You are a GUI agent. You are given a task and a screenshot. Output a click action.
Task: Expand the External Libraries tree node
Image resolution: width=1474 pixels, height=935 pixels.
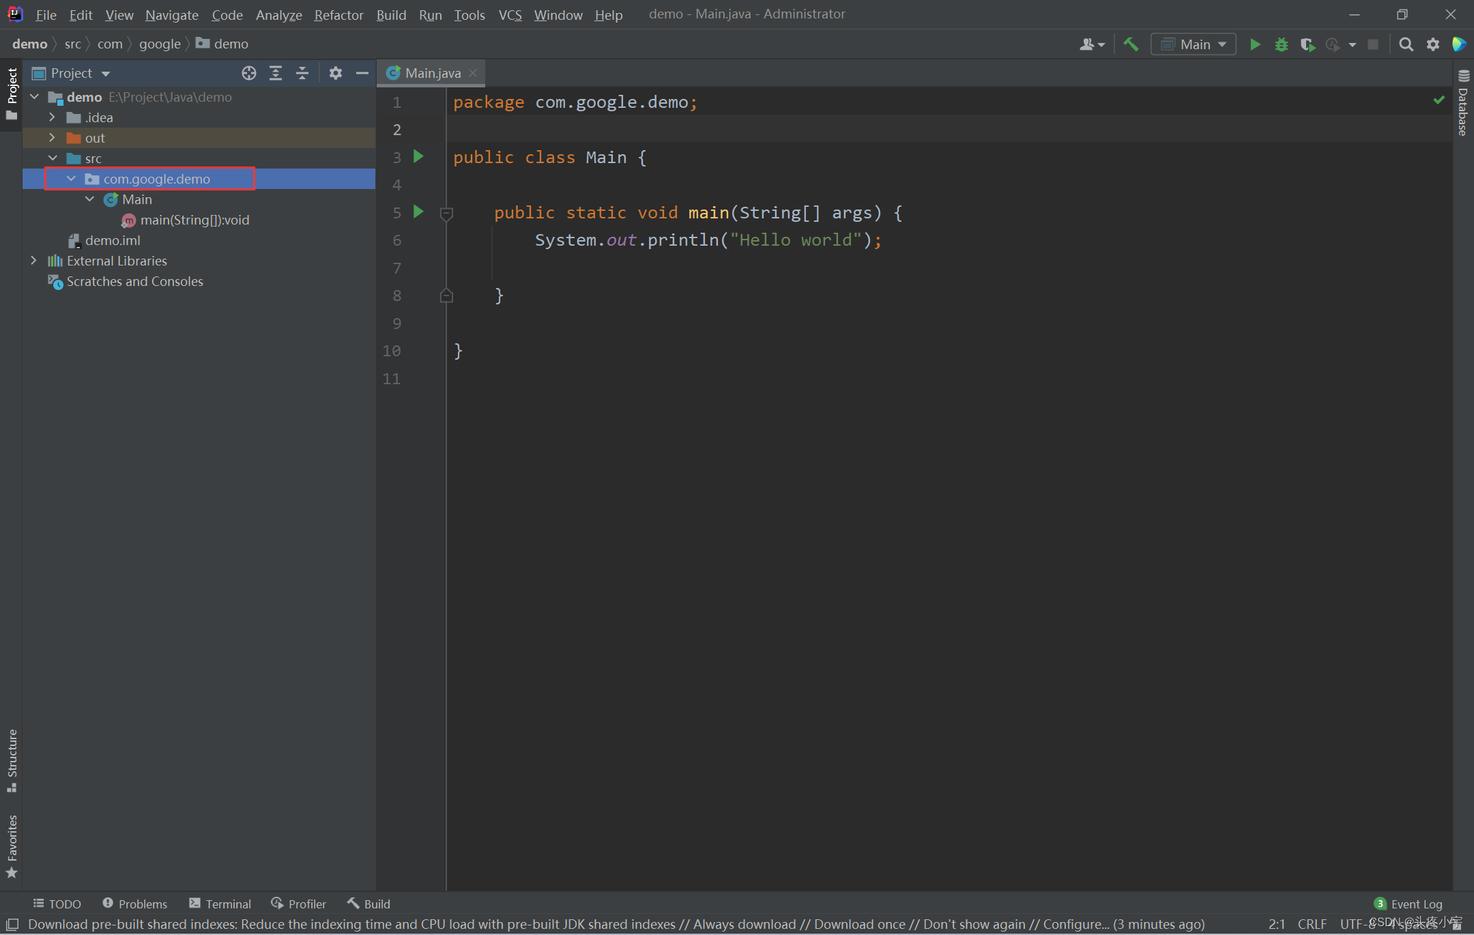pos(33,261)
